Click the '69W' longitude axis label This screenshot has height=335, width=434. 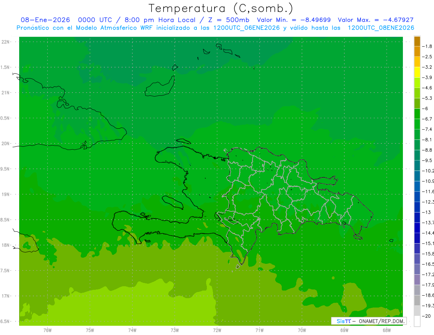pyautogui.click(x=344, y=330)
